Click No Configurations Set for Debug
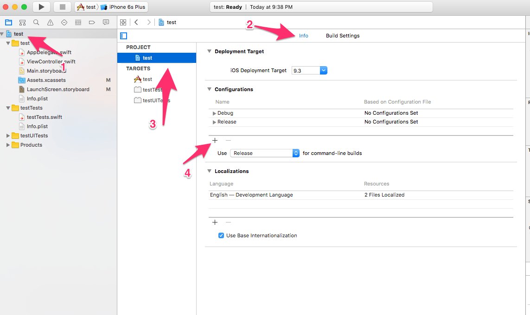This screenshot has width=530, height=315. pos(391,113)
